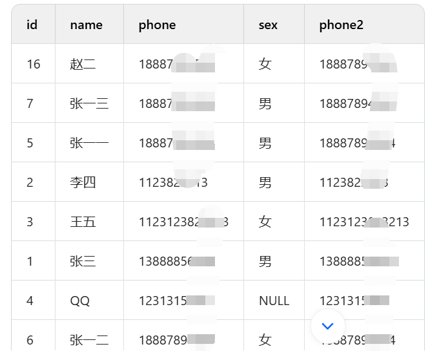
Task: Select the name column header
Action: tap(87, 25)
